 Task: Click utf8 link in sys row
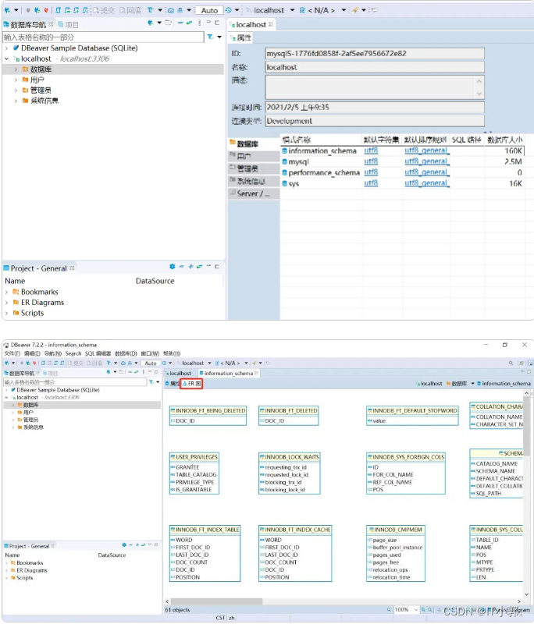(371, 183)
